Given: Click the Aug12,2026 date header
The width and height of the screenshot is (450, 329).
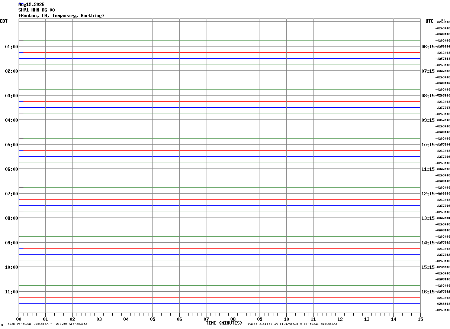Looking at the screenshot, I should 31,4.
